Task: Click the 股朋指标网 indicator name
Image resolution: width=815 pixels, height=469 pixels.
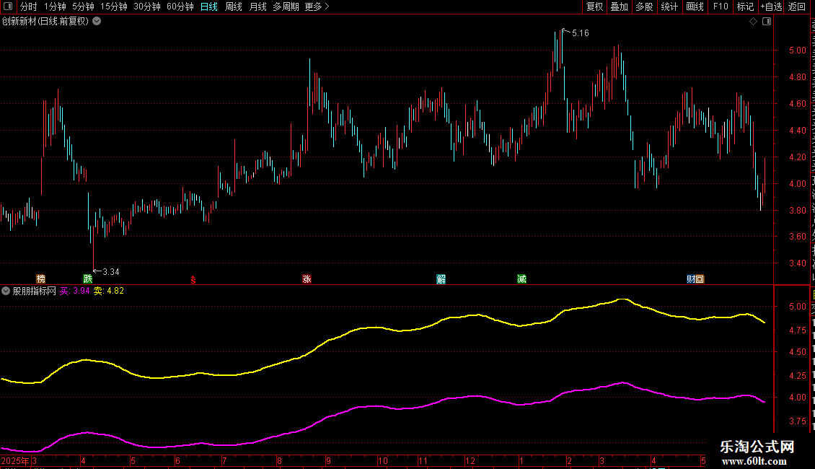Action: (x=35, y=292)
